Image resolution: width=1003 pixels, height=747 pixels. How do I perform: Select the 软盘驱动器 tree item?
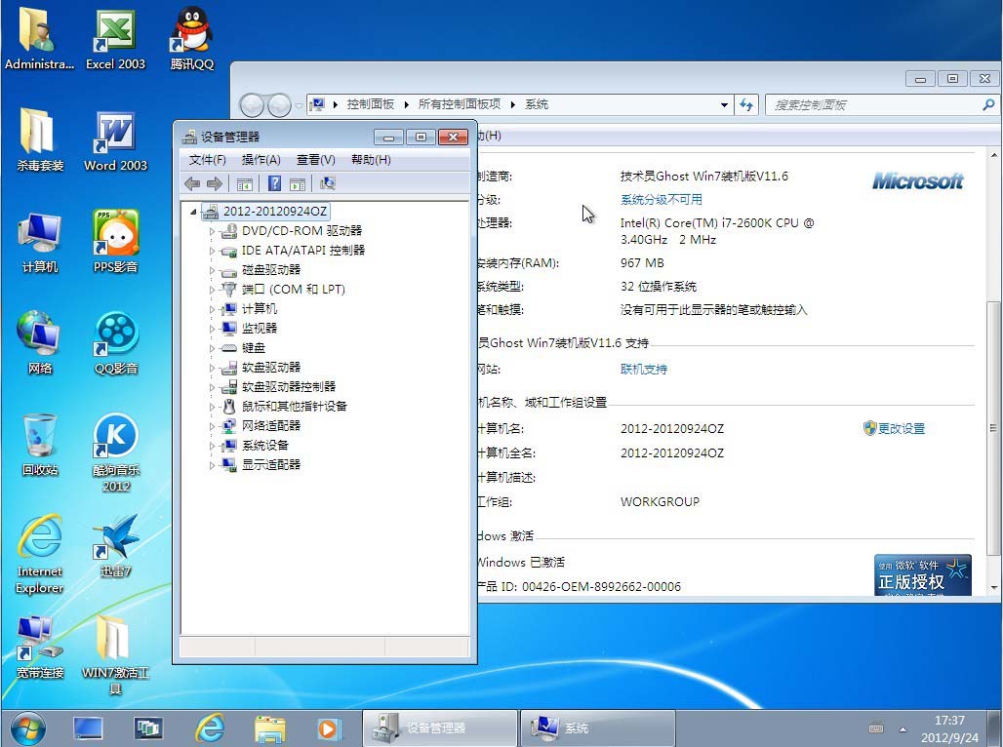tap(270, 367)
